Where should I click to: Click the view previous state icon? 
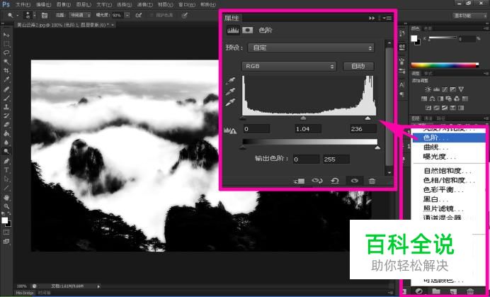[x=317, y=181]
